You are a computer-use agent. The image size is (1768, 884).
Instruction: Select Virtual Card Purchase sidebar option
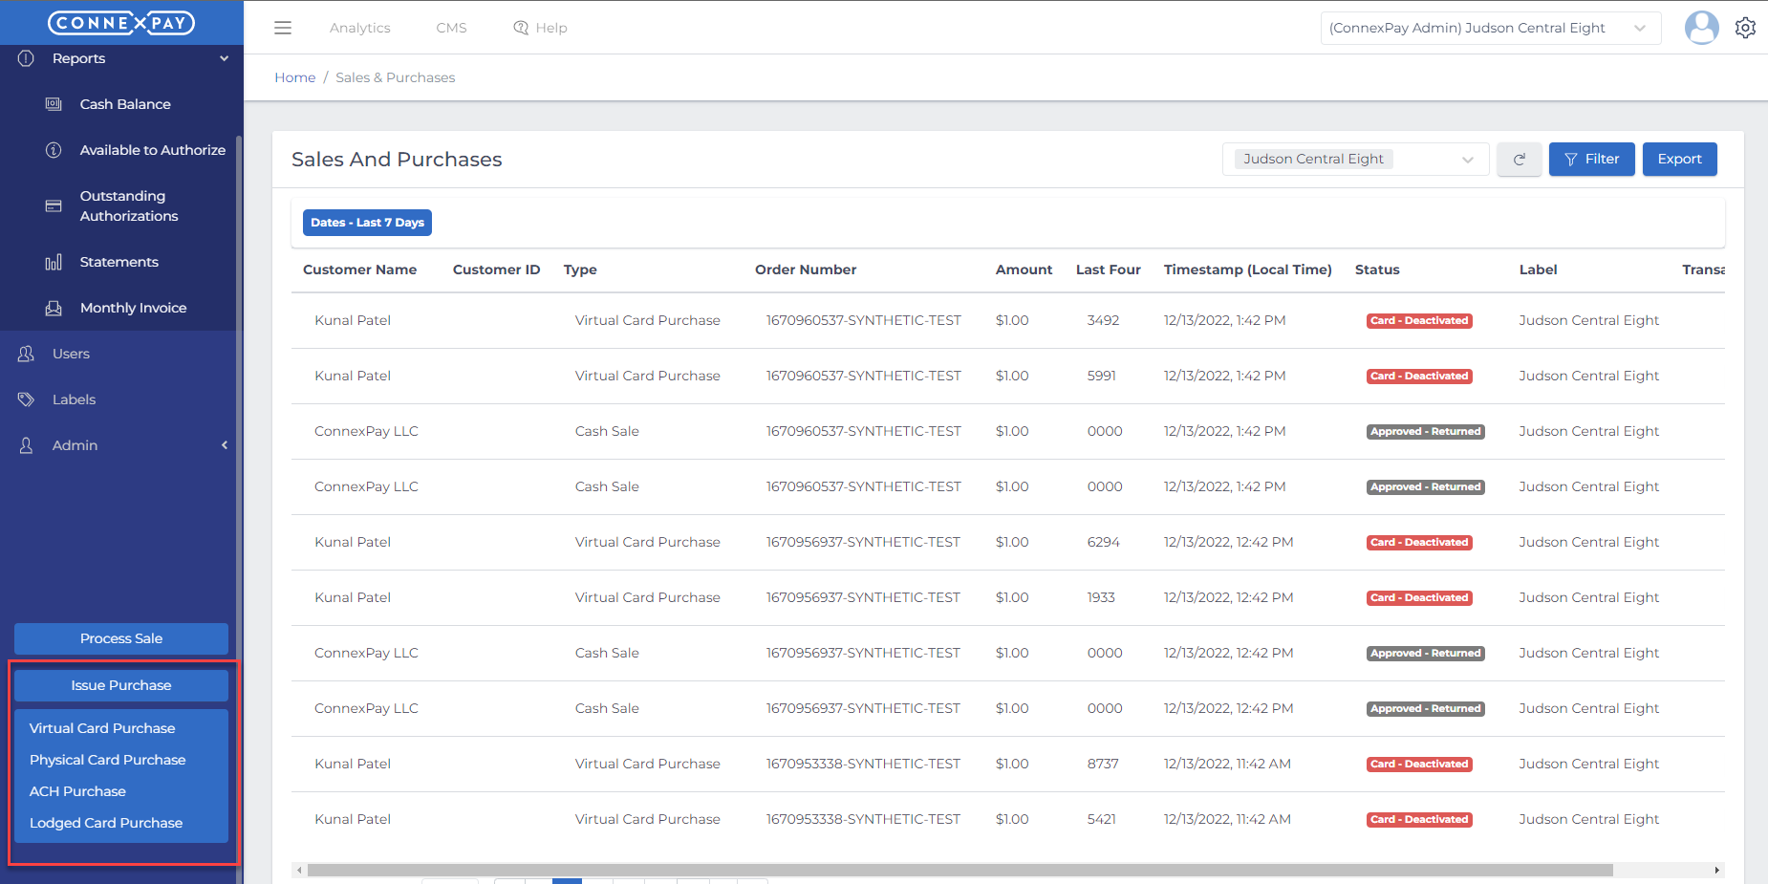(102, 728)
